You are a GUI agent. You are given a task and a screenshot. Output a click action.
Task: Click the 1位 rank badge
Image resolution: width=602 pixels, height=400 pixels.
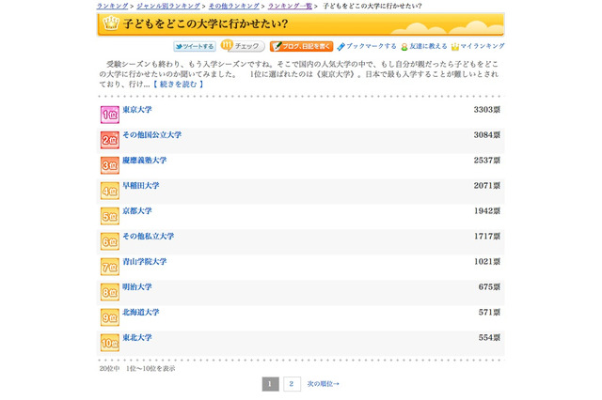(x=110, y=115)
